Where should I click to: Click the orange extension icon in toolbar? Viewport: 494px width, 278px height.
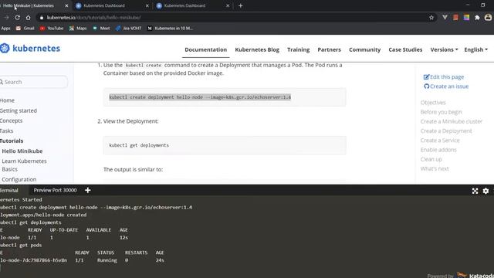[455, 18]
